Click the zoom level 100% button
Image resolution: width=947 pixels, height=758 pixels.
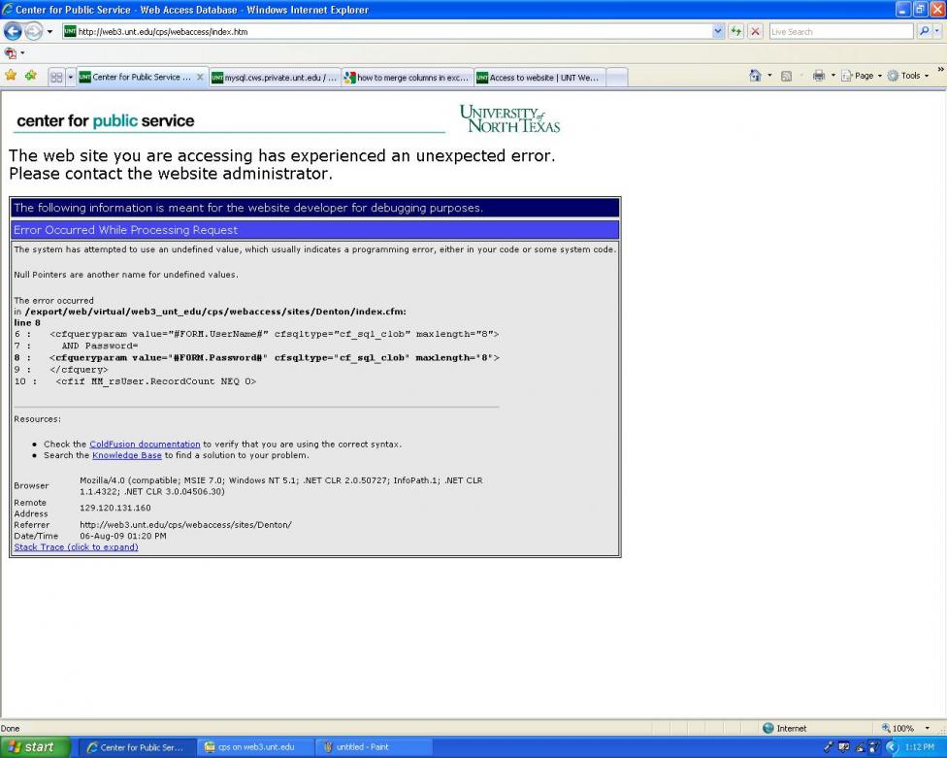coord(898,729)
